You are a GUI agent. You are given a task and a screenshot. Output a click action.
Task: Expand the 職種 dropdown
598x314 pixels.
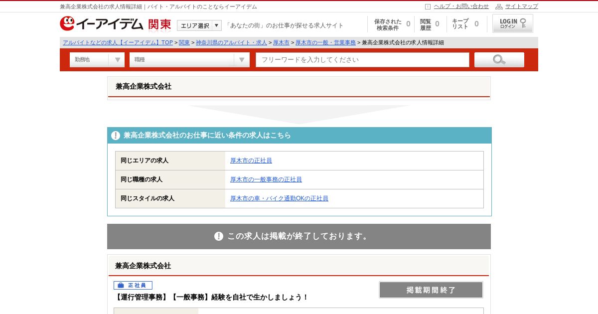coord(189,60)
